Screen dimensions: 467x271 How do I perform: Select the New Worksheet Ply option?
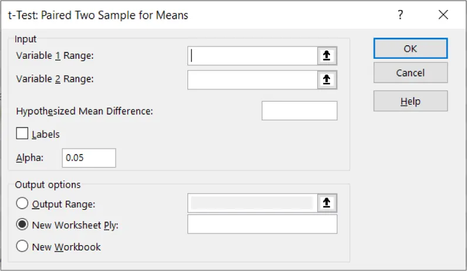tap(22, 225)
